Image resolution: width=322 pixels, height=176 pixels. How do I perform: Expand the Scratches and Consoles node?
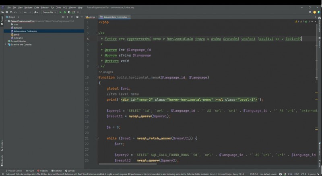6,44
